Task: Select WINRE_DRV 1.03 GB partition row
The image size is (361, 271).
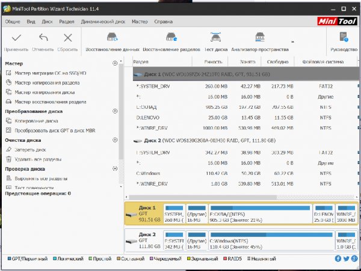Action: [x=246, y=184]
